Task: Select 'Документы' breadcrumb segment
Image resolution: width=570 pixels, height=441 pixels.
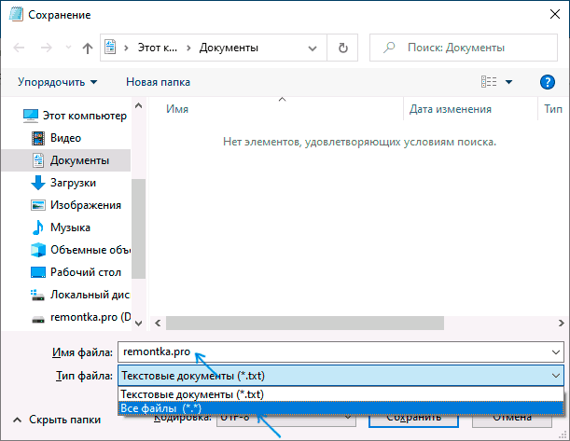Action: tap(229, 48)
